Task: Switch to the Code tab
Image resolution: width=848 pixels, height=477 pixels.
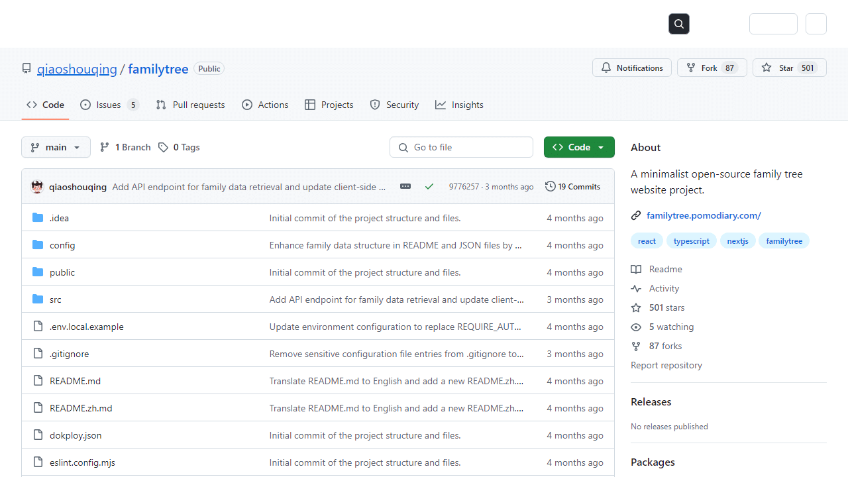Action: pyautogui.click(x=45, y=105)
